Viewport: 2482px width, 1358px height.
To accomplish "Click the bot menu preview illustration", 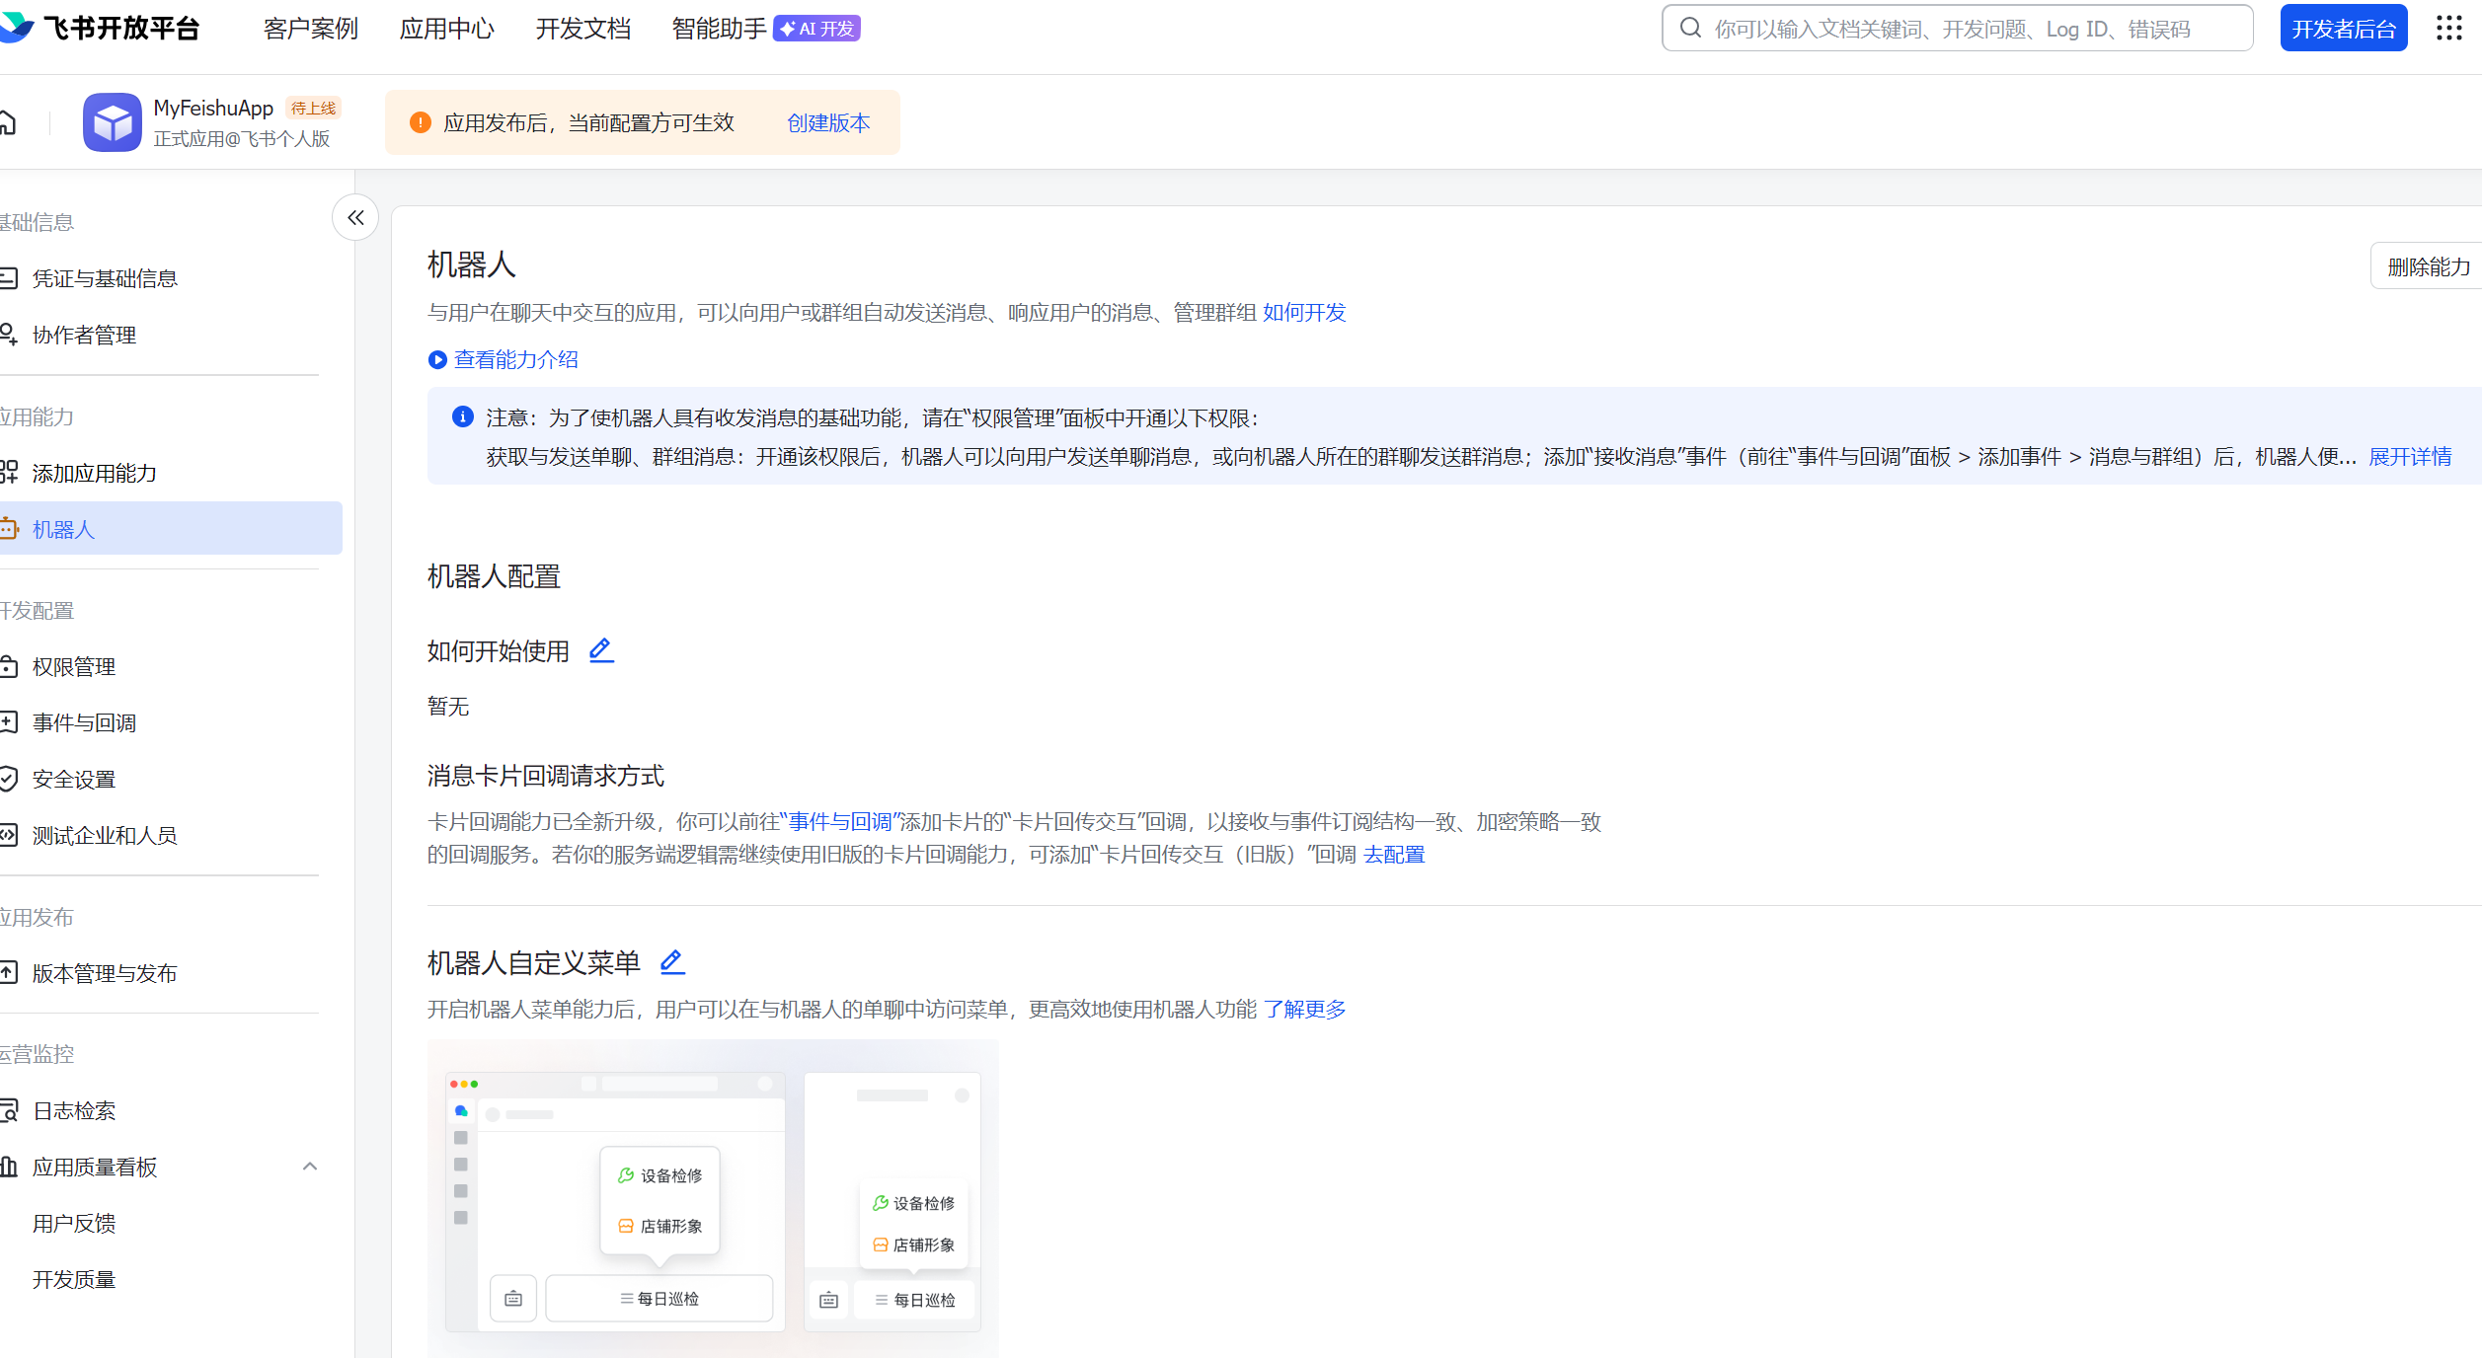I will pyautogui.click(x=712, y=1198).
